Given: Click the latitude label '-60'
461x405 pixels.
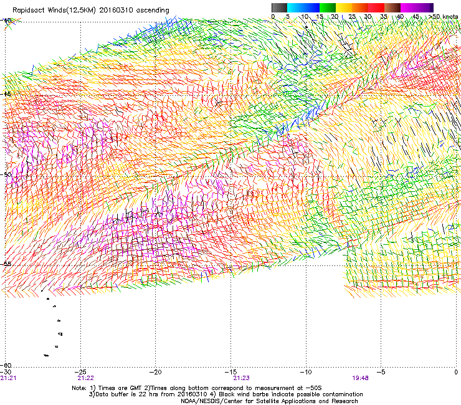Looking at the screenshot, I should 6,365.
